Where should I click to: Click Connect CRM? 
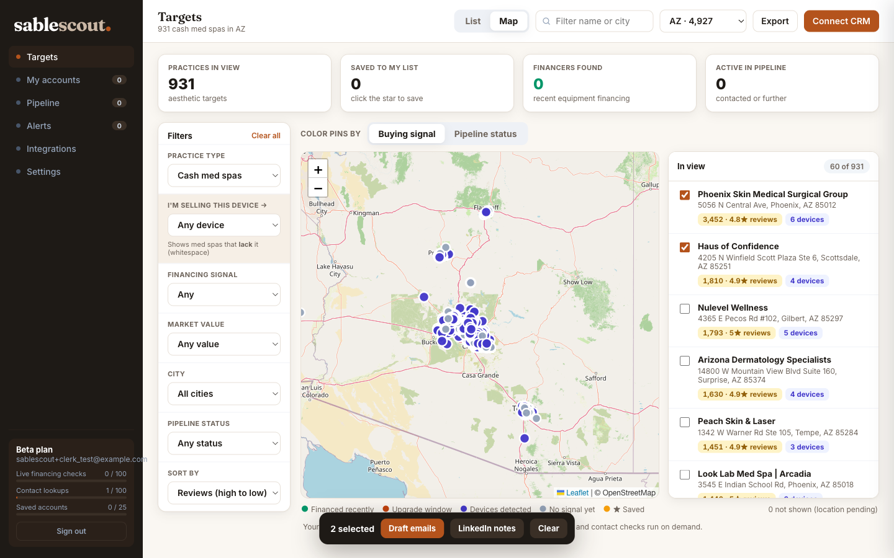pyautogui.click(x=841, y=21)
